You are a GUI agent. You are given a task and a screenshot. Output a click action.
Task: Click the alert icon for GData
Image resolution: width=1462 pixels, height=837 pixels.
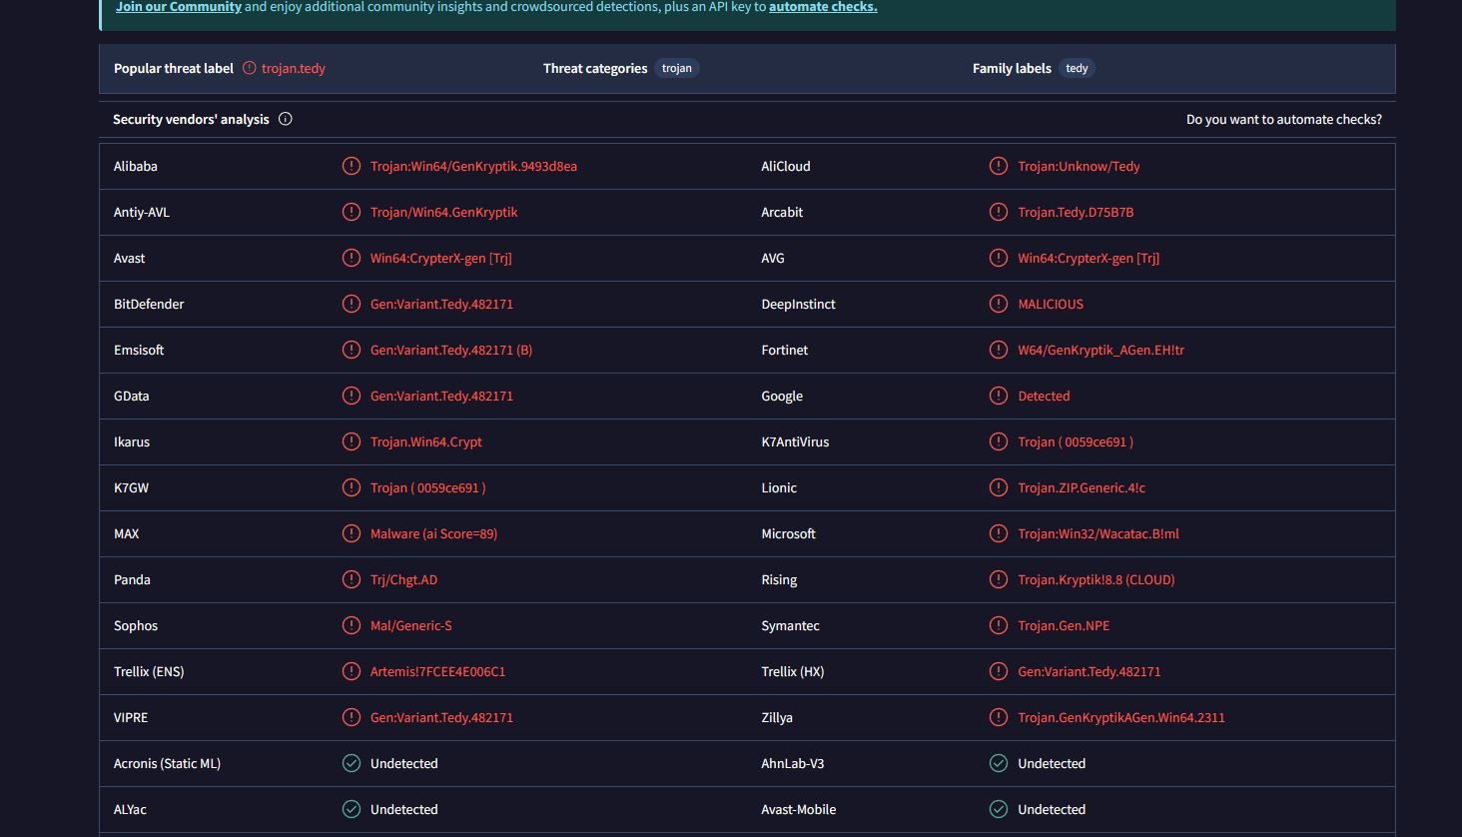pos(352,396)
